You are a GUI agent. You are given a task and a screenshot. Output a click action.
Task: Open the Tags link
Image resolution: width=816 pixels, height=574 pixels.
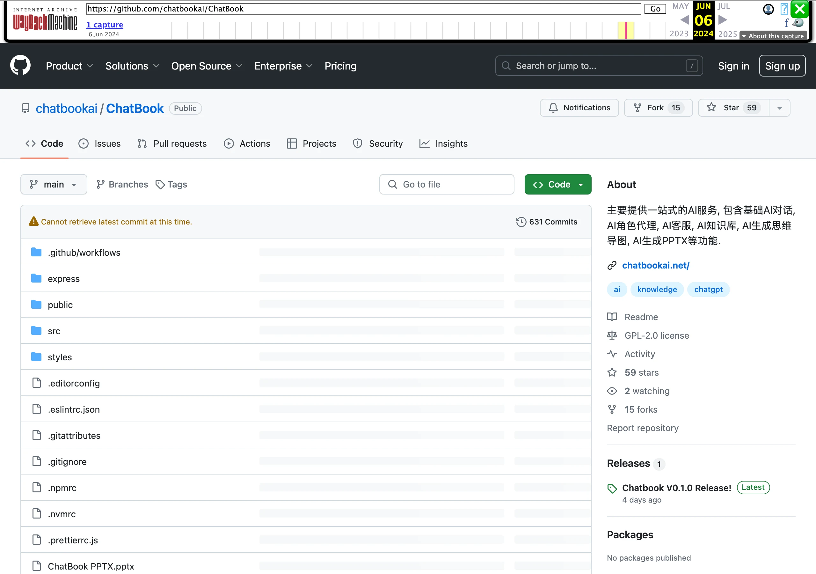click(x=171, y=184)
